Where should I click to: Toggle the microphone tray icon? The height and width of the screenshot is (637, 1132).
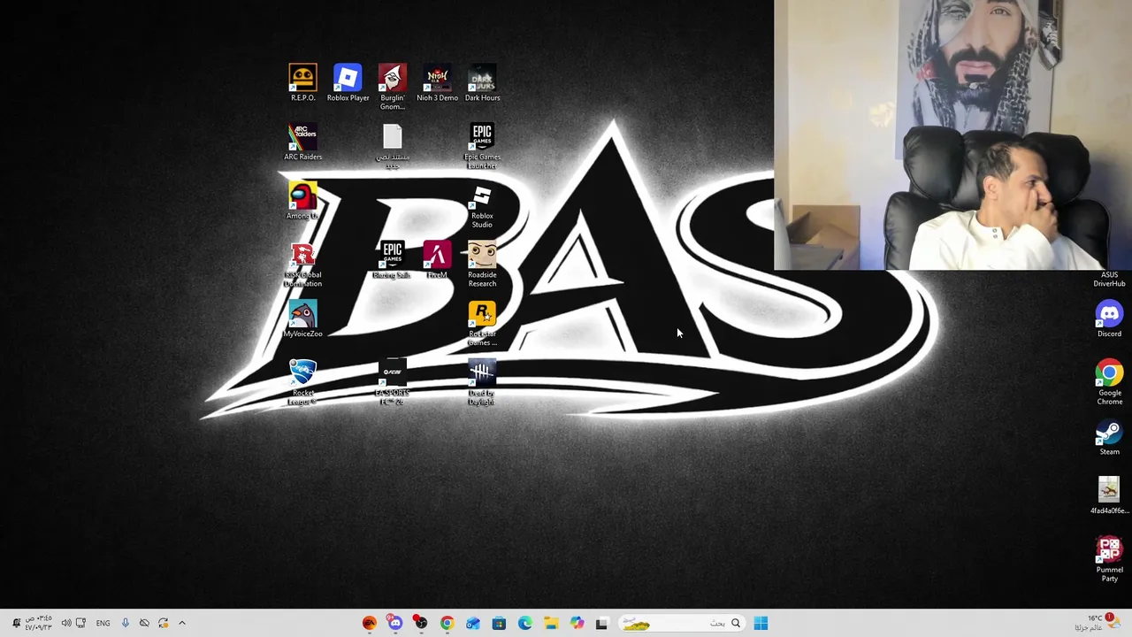pyautogui.click(x=125, y=623)
